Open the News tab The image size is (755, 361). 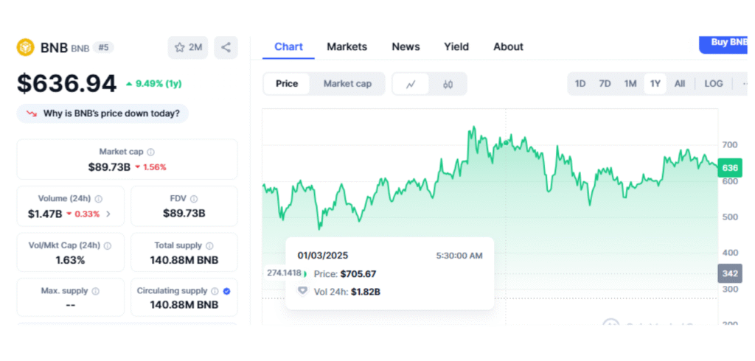[406, 46]
